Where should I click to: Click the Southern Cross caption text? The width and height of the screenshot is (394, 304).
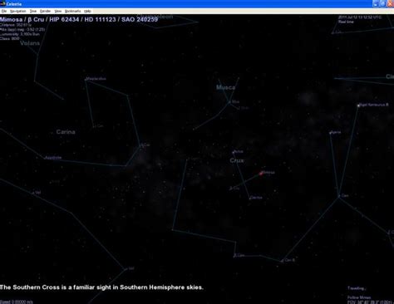coord(101,287)
